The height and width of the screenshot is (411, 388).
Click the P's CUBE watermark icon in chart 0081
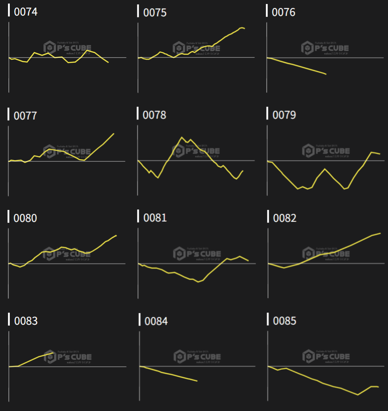[x=179, y=253]
